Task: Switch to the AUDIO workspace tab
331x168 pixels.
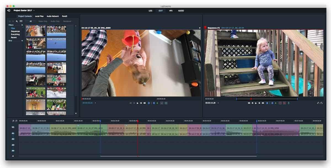Action: click(181, 11)
